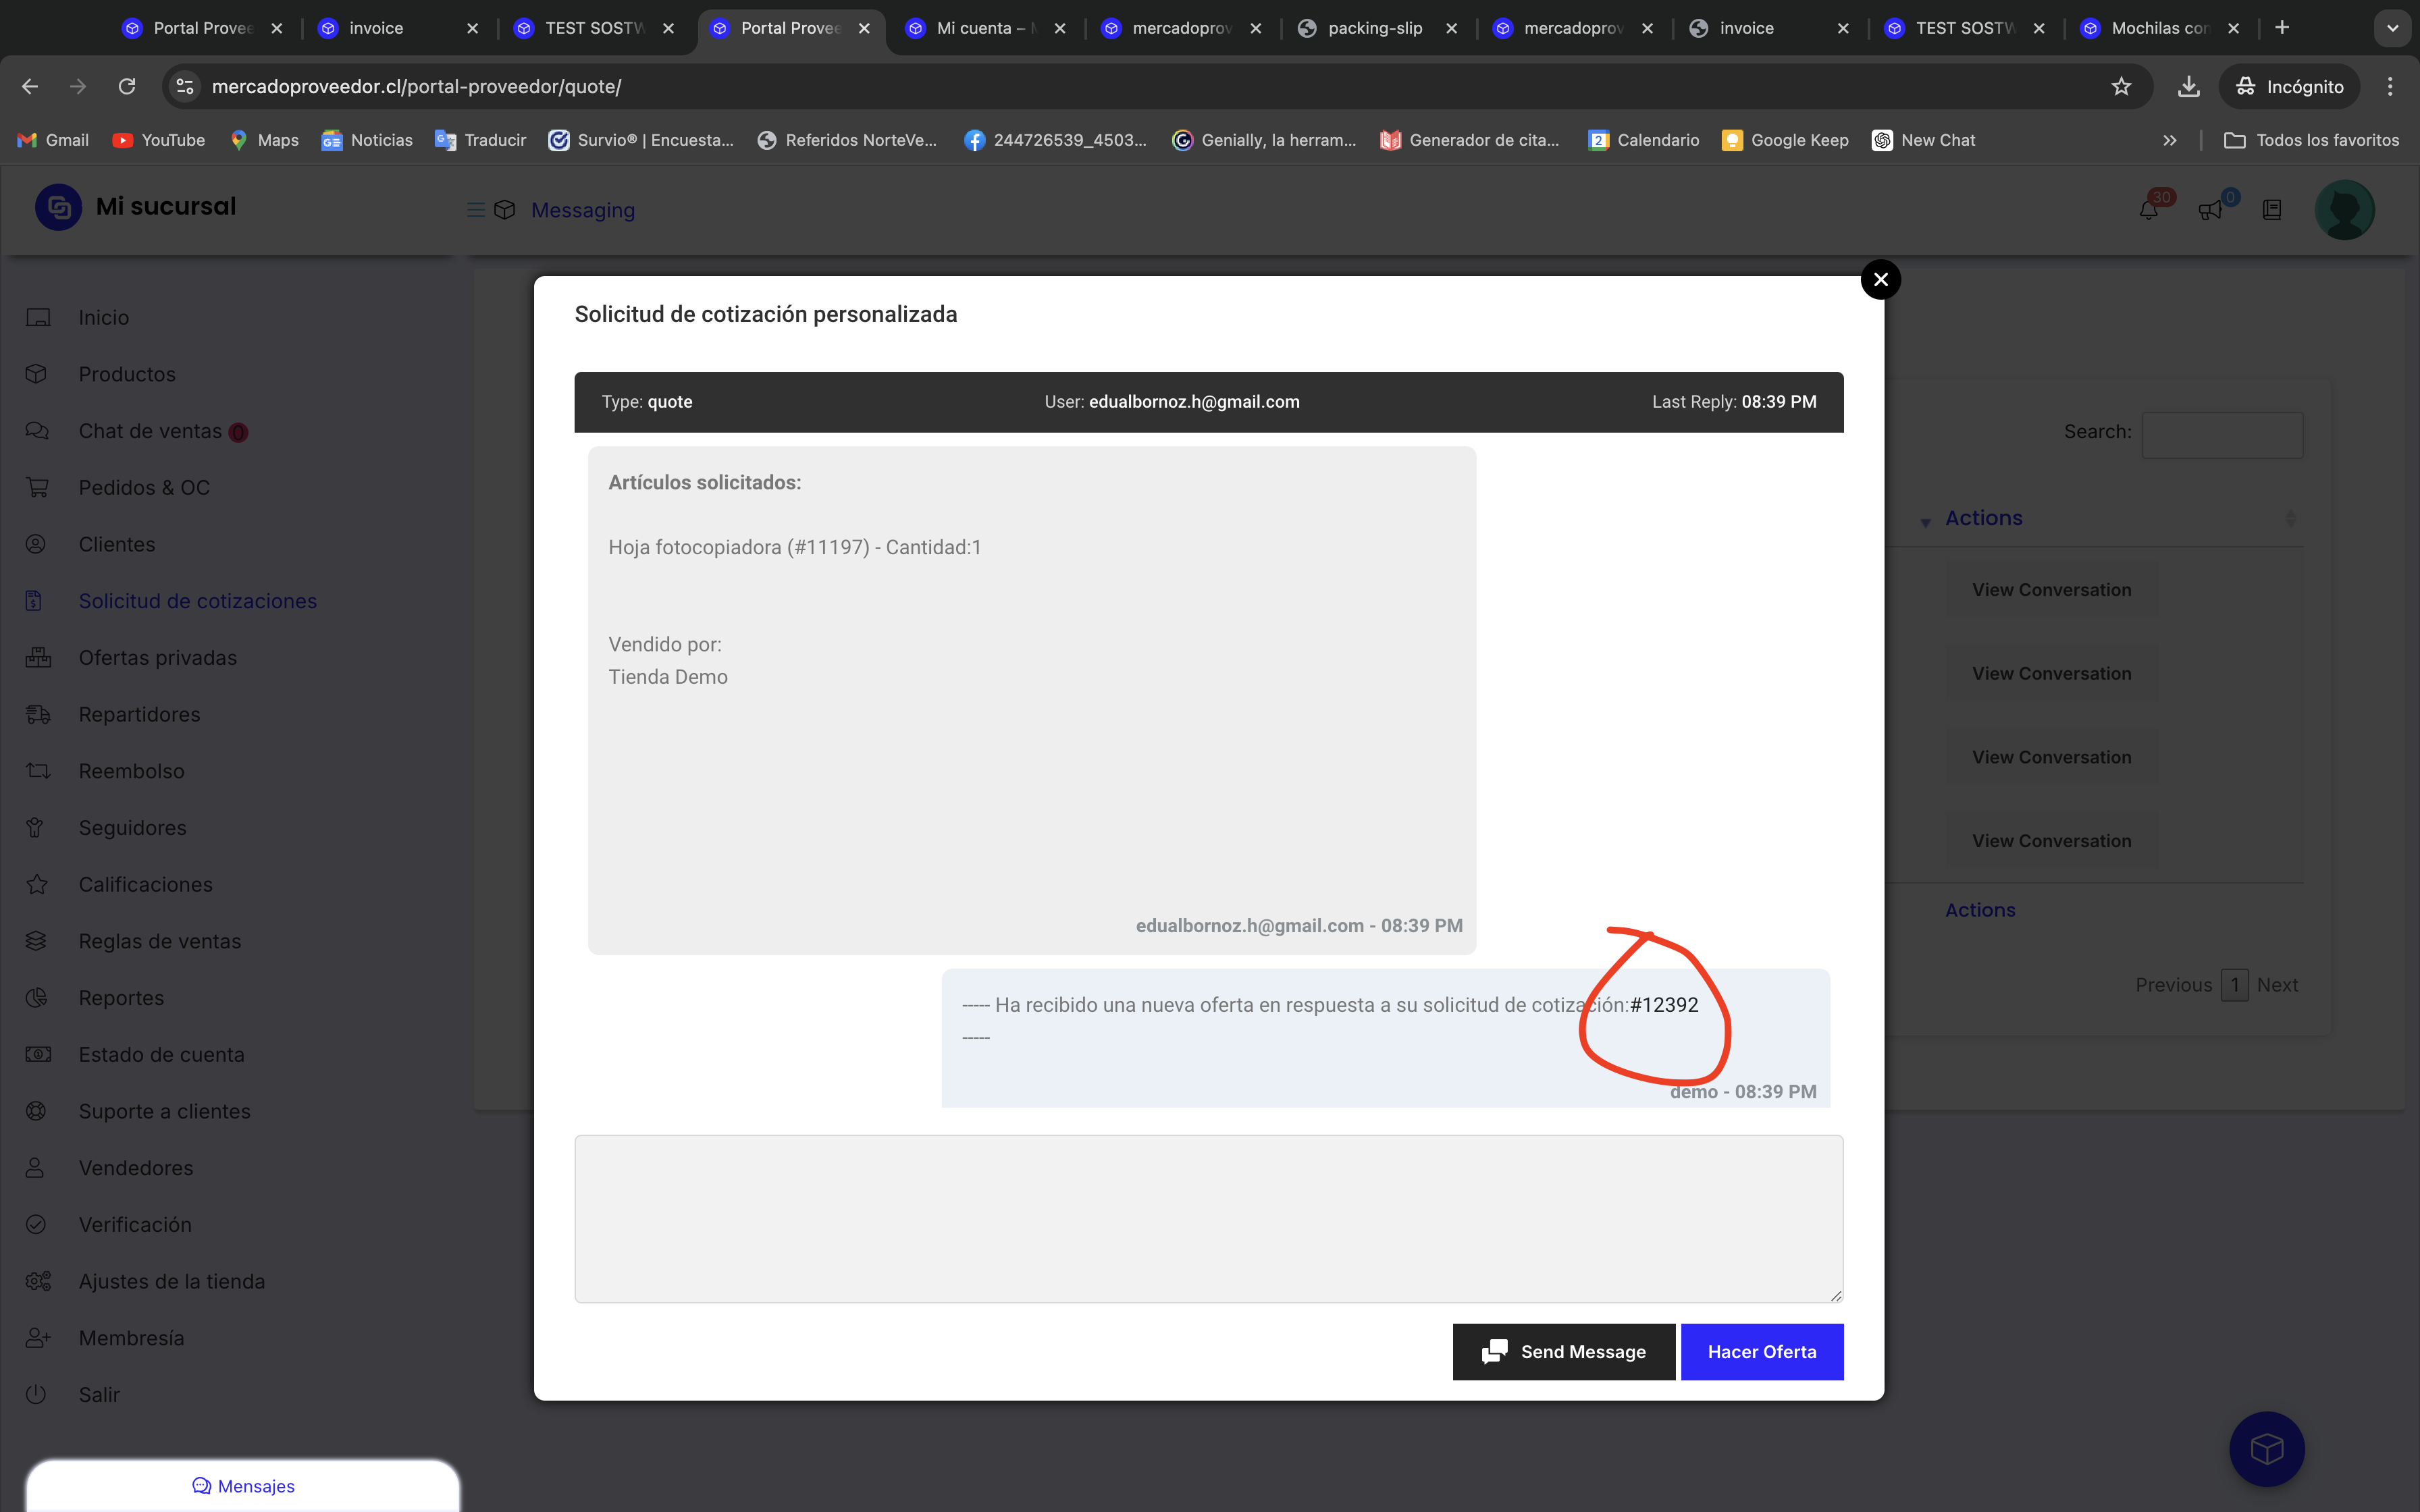Focus the Search field in table
Screen dimensions: 2420x1512
[2222, 435]
